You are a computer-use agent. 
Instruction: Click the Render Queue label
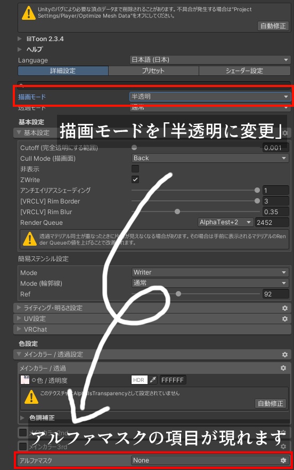(42, 222)
